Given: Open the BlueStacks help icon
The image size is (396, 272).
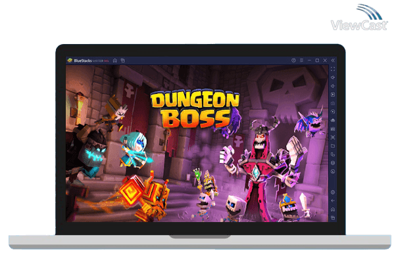Looking at the screenshot, I should pyautogui.click(x=293, y=60).
